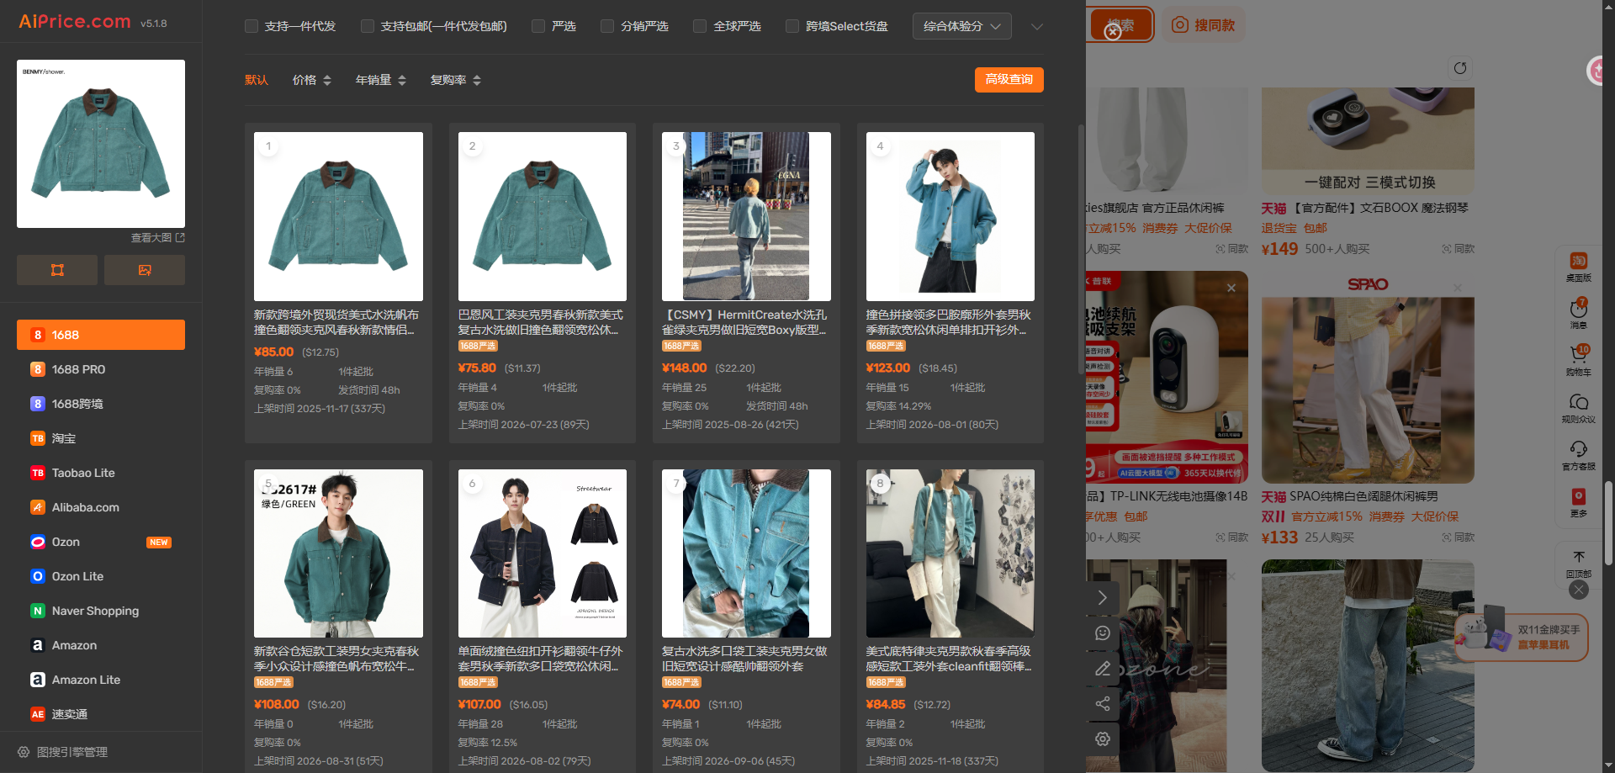Open the 综合体验分 dropdown
Screen dimensions: 1615x773
(x=962, y=26)
